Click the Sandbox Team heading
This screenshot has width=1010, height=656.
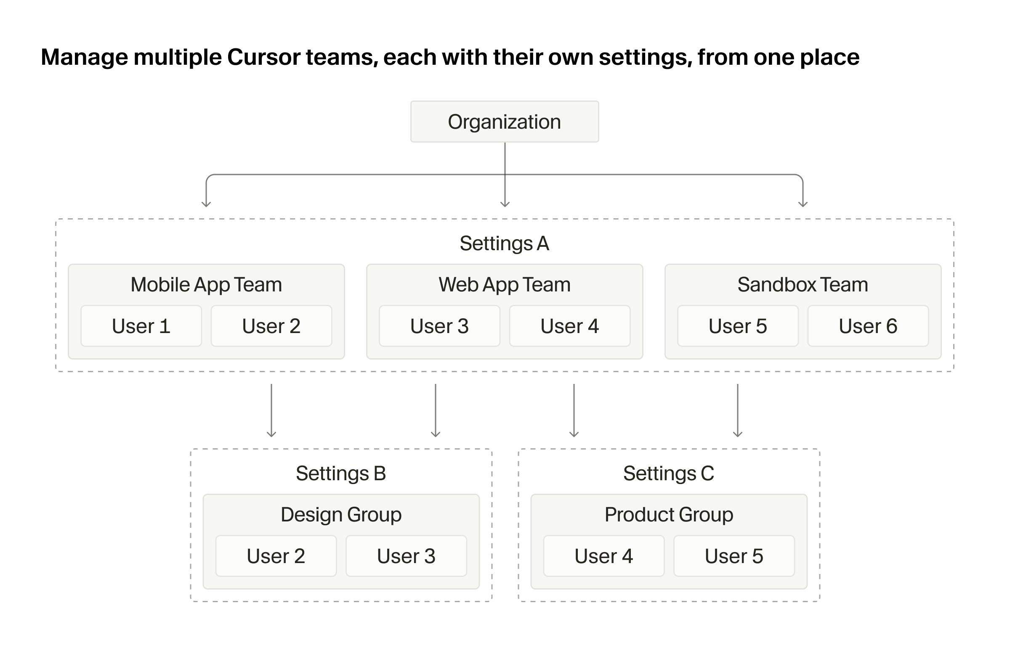[x=803, y=285]
